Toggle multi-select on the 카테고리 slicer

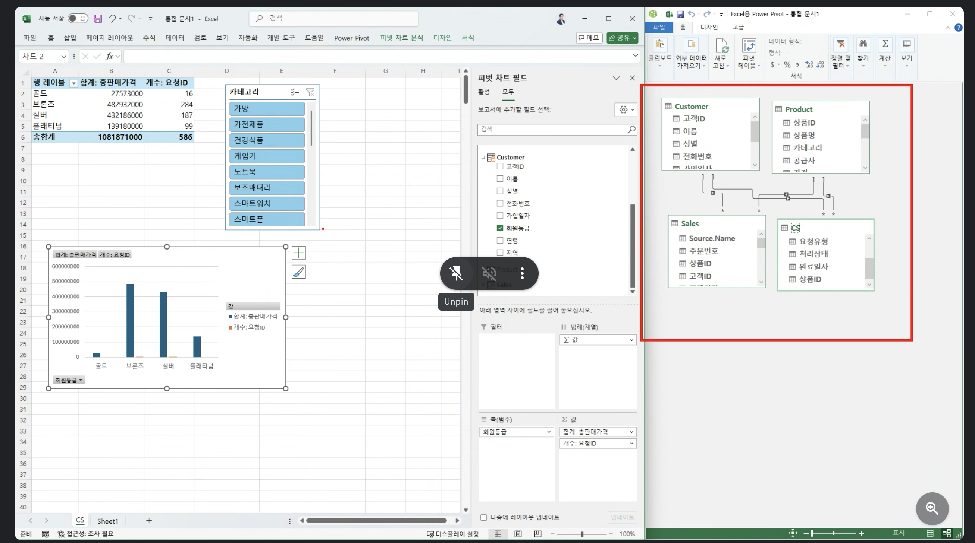pyautogui.click(x=294, y=92)
